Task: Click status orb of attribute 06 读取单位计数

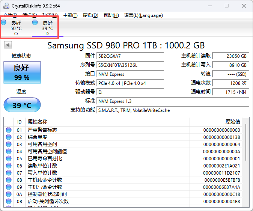Action: click(x=9, y=166)
